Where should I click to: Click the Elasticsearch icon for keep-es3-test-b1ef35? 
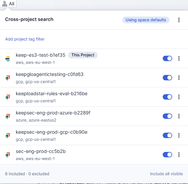point(8,59)
